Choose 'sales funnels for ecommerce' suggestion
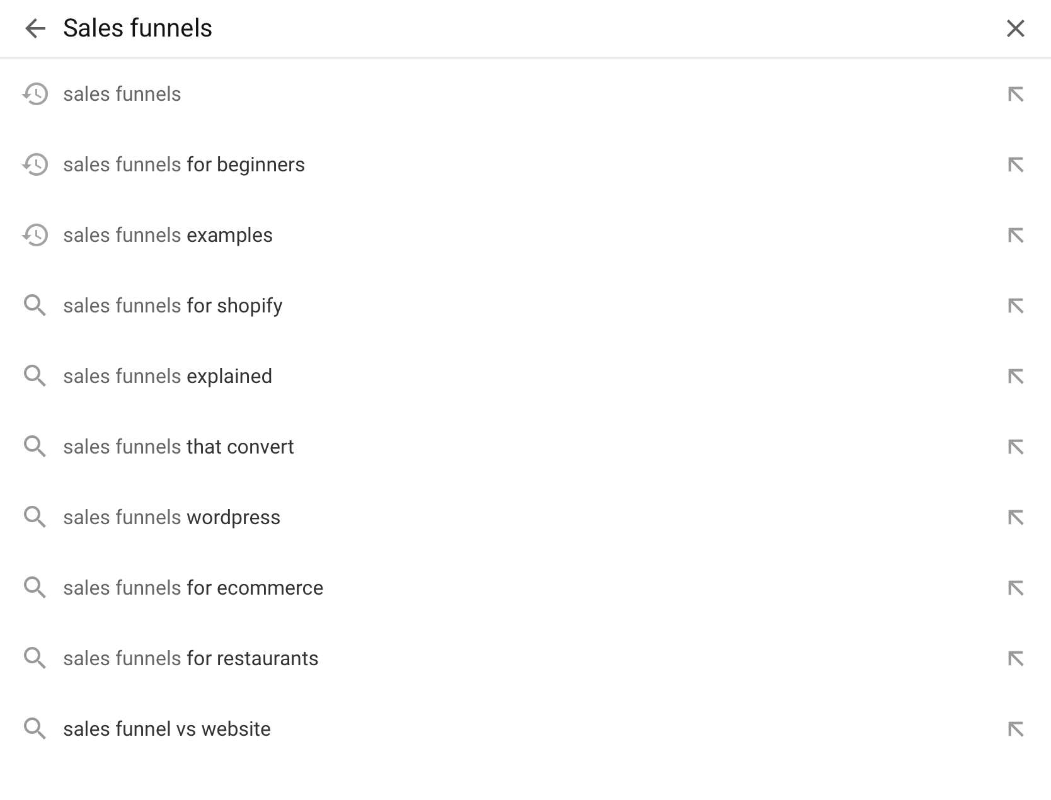 (193, 588)
